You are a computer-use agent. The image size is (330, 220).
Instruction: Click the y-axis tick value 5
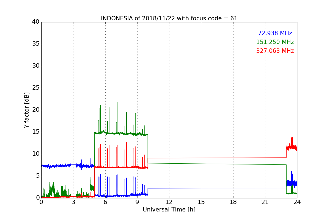[x=38, y=176]
